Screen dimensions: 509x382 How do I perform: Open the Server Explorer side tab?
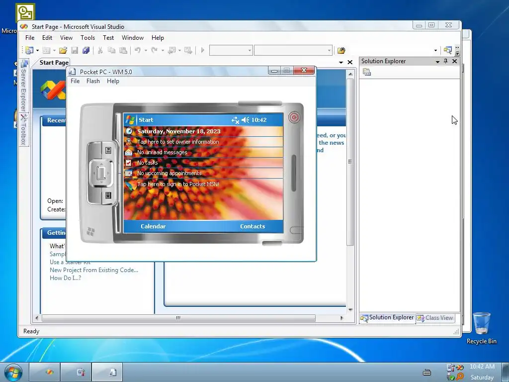pos(23,86)
